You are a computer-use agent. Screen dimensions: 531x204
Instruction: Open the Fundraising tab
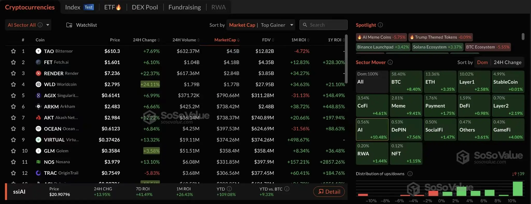click(185, 7)
